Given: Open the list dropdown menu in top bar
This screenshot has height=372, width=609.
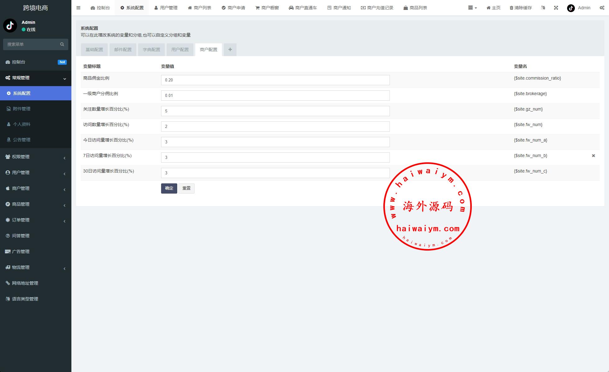Looking at the screenshot, I should (472, 8).
